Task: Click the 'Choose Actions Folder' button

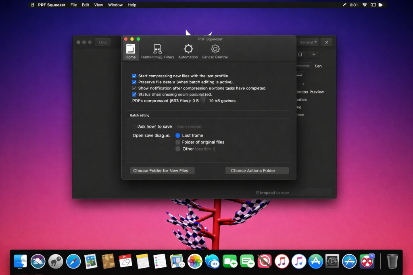Action: [257, 171]
